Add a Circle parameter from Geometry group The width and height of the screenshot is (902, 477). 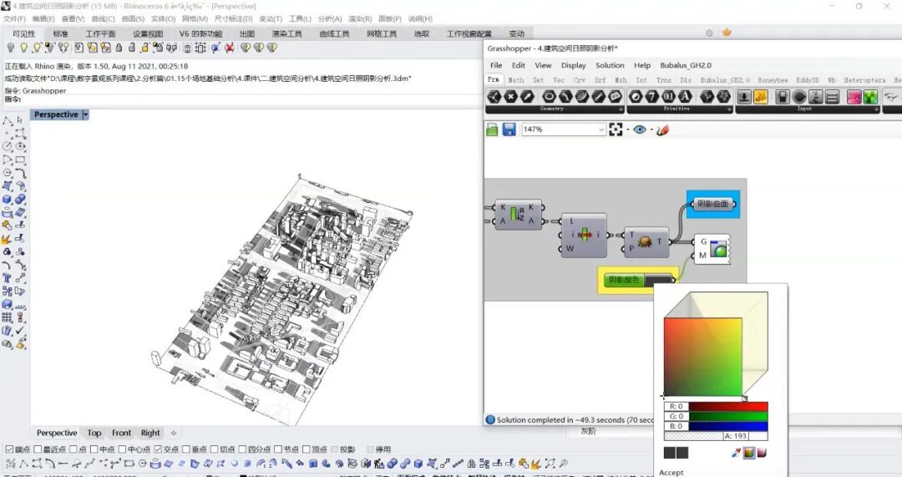550,97
